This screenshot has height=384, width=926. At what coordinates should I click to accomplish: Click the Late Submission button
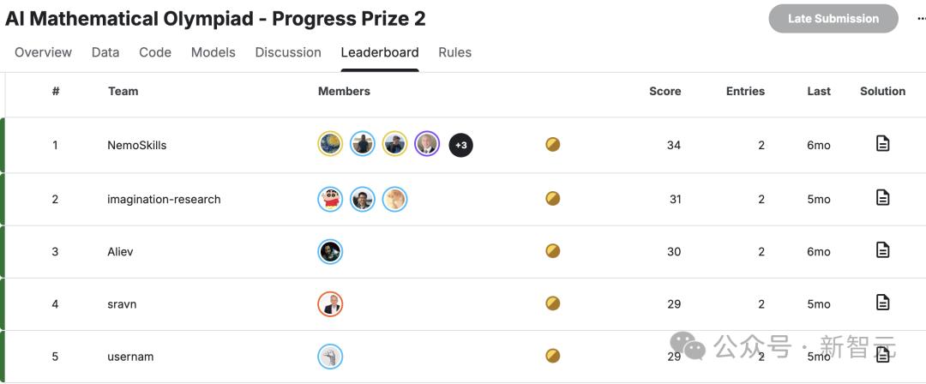tap(833, 19)
